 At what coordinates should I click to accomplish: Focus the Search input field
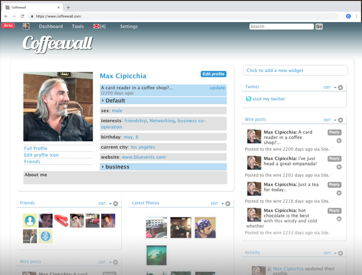pos(281,27)
